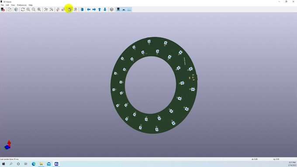The height and width of the screenshot is (167, 297).
Task: Launch Microsoft Edge from taskbar
Action: (34, 164)
